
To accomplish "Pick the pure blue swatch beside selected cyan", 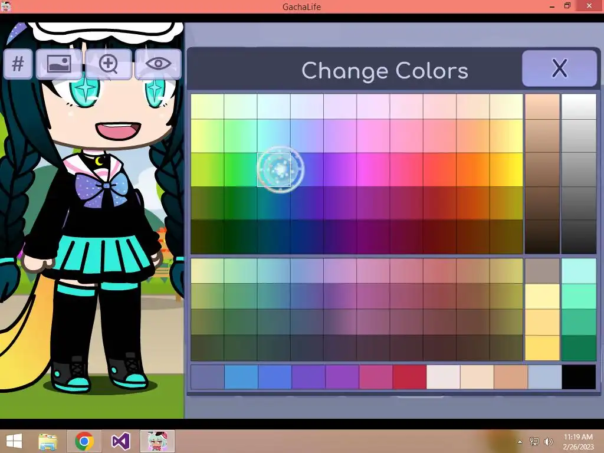I will point(307,169).
